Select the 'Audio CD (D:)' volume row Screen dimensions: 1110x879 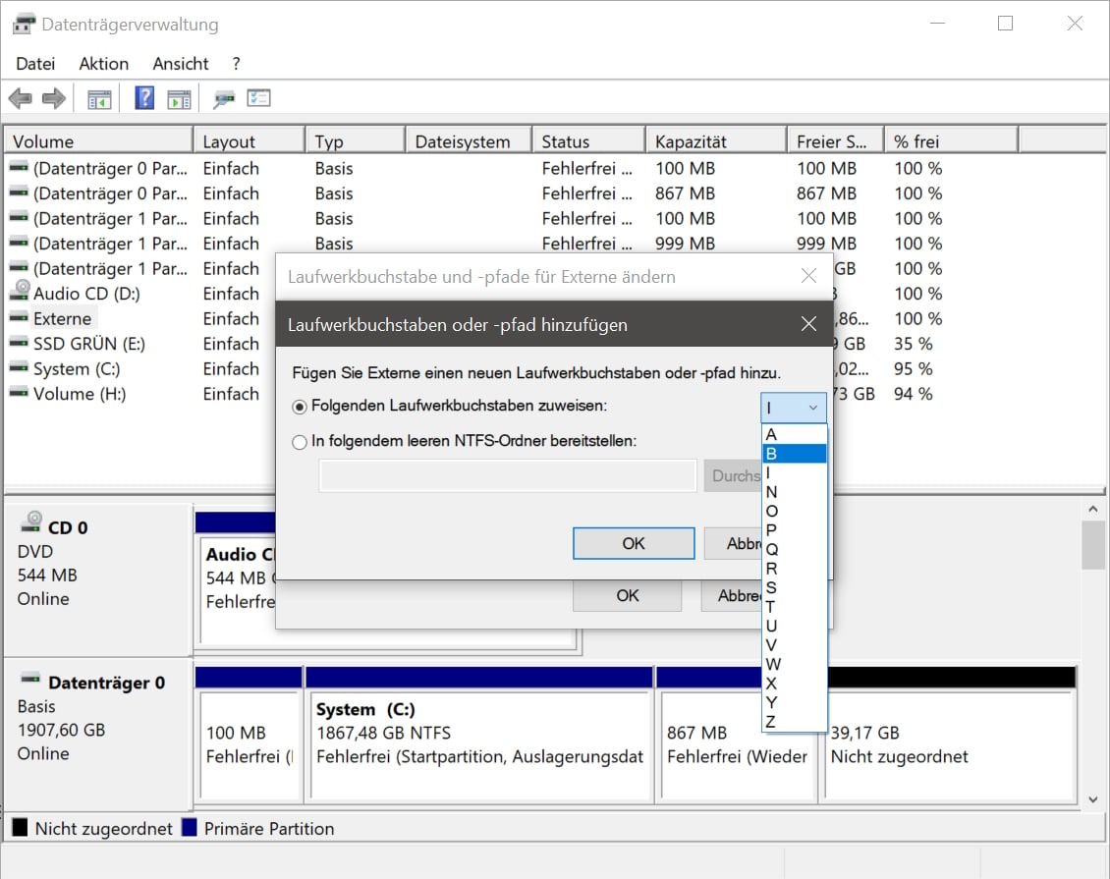[86, 294]
